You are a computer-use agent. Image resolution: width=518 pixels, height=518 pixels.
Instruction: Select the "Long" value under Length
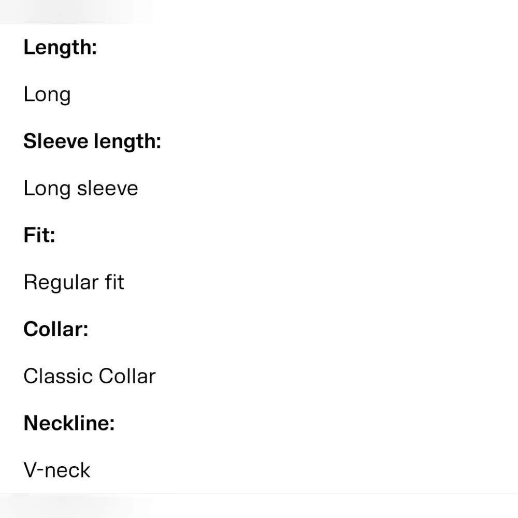(x=47, y=95)
